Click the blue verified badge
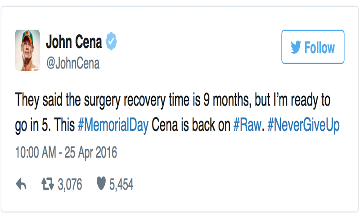Screen dimensions: 360x216 click(111, 42)
